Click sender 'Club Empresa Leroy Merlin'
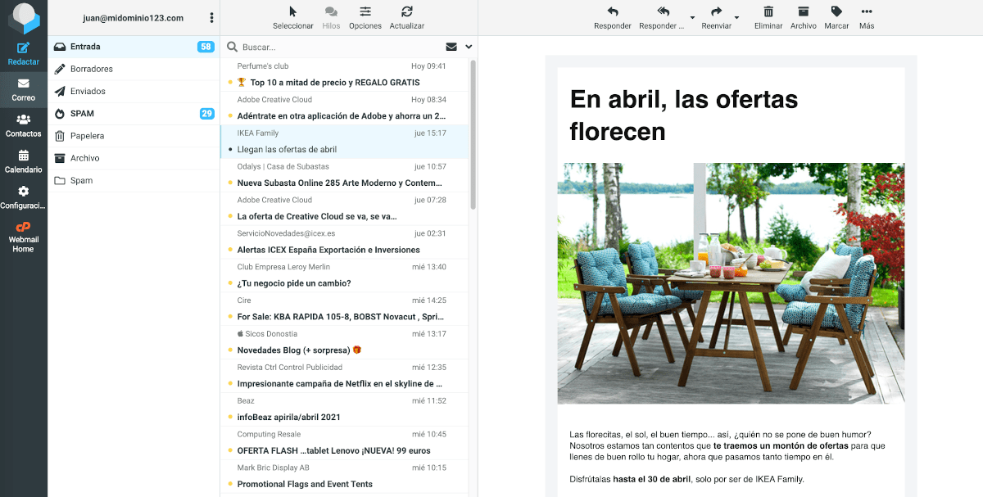 [x=284, y=267]
